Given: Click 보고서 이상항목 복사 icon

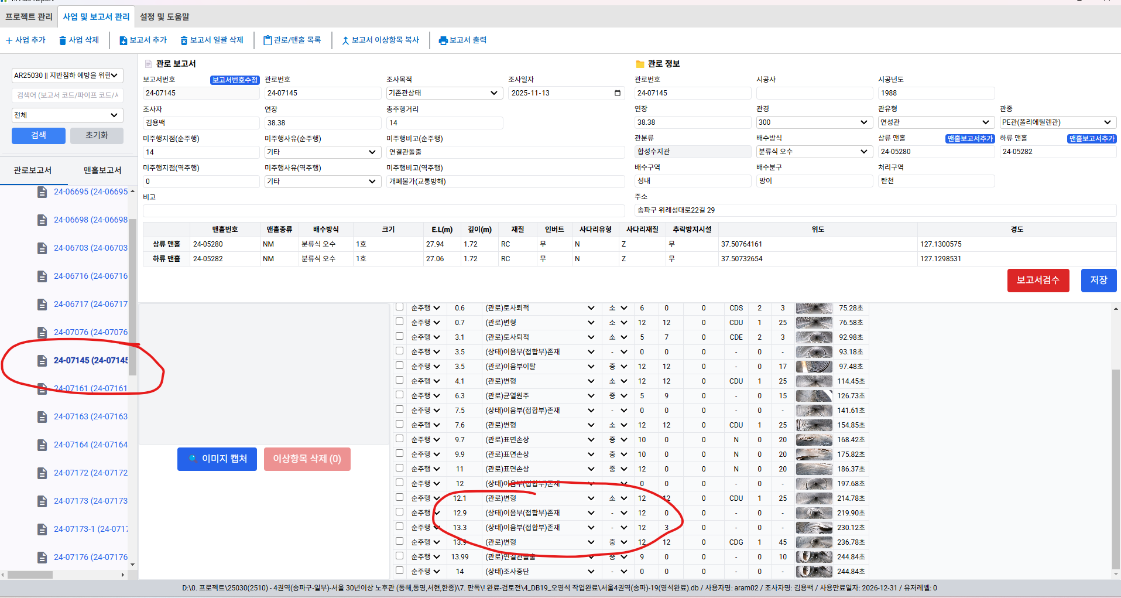Looking at the screenshot, I should click(x=345, y=40).
